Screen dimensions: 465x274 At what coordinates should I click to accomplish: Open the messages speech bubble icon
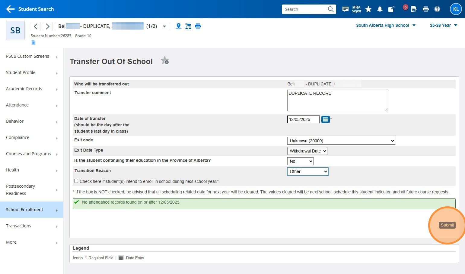coord(346,9)
